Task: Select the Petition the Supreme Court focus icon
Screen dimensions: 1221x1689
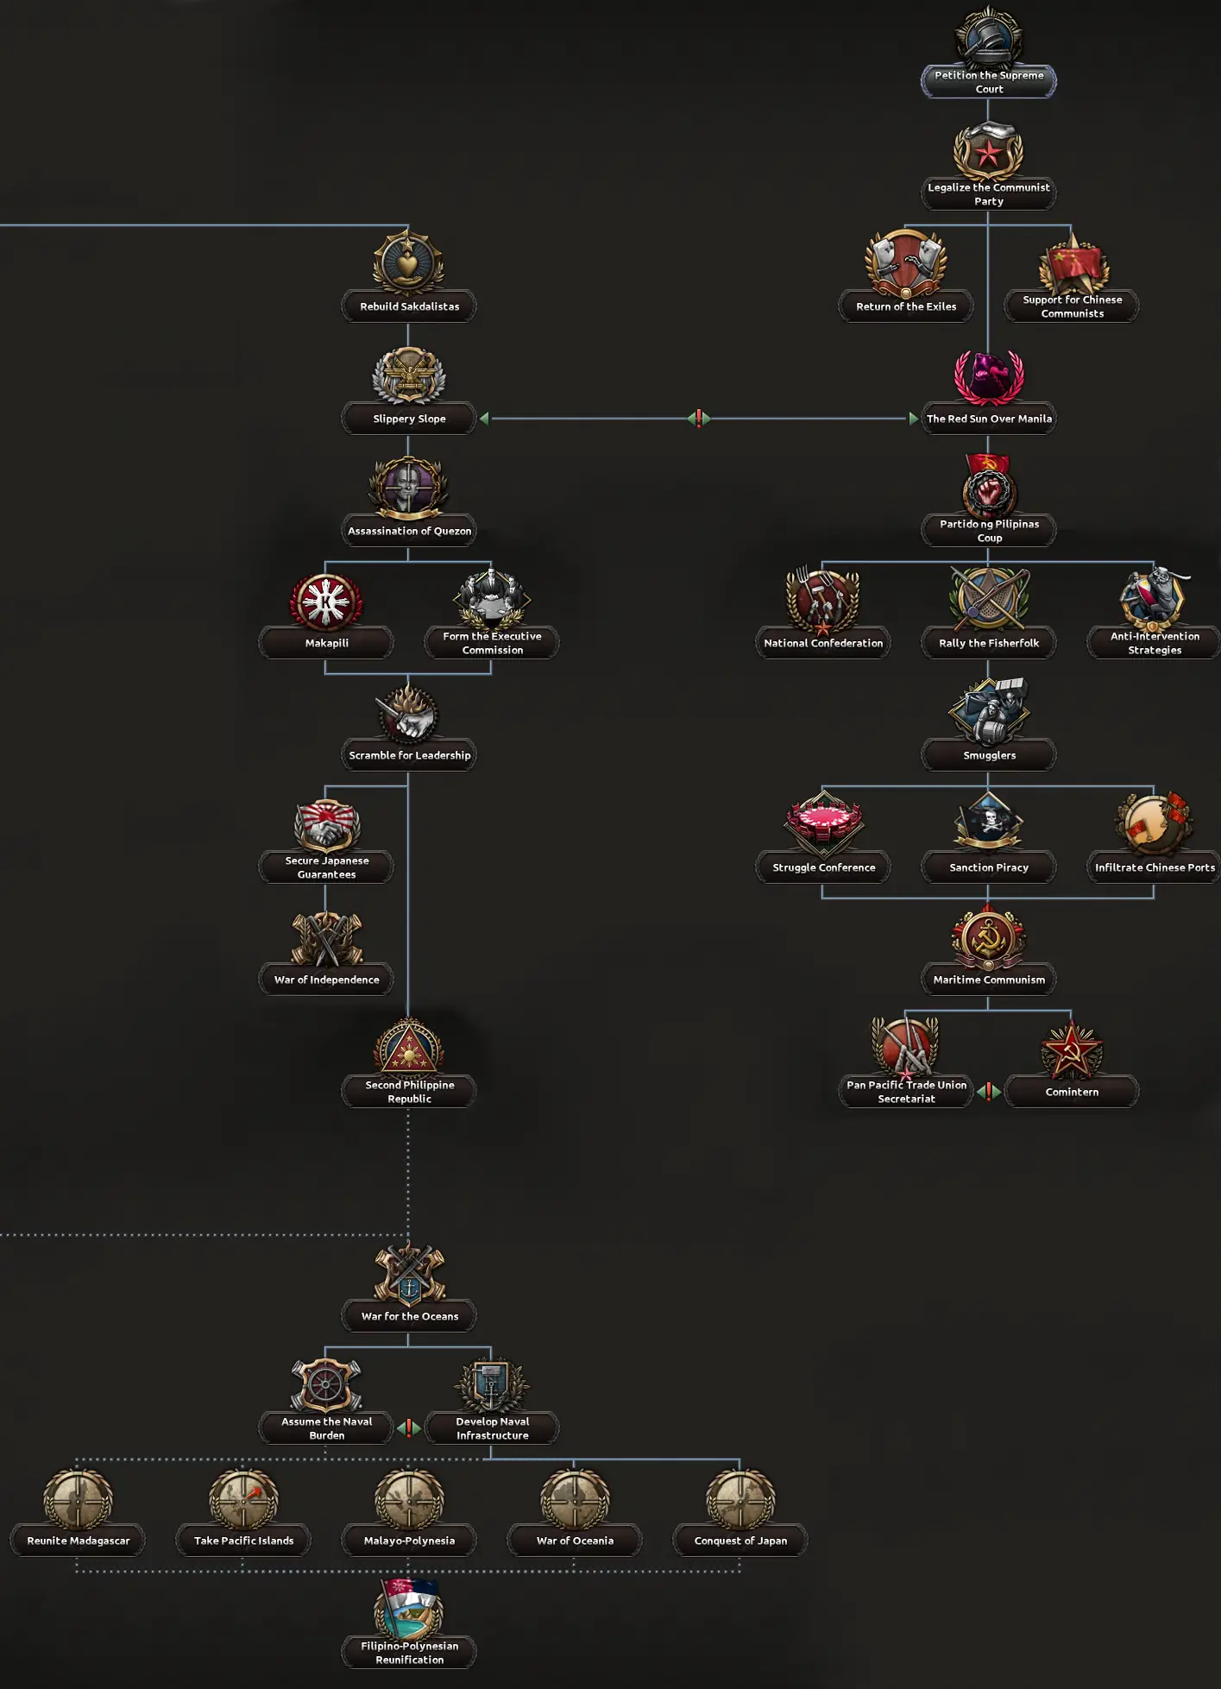Action: click(989, 36)
